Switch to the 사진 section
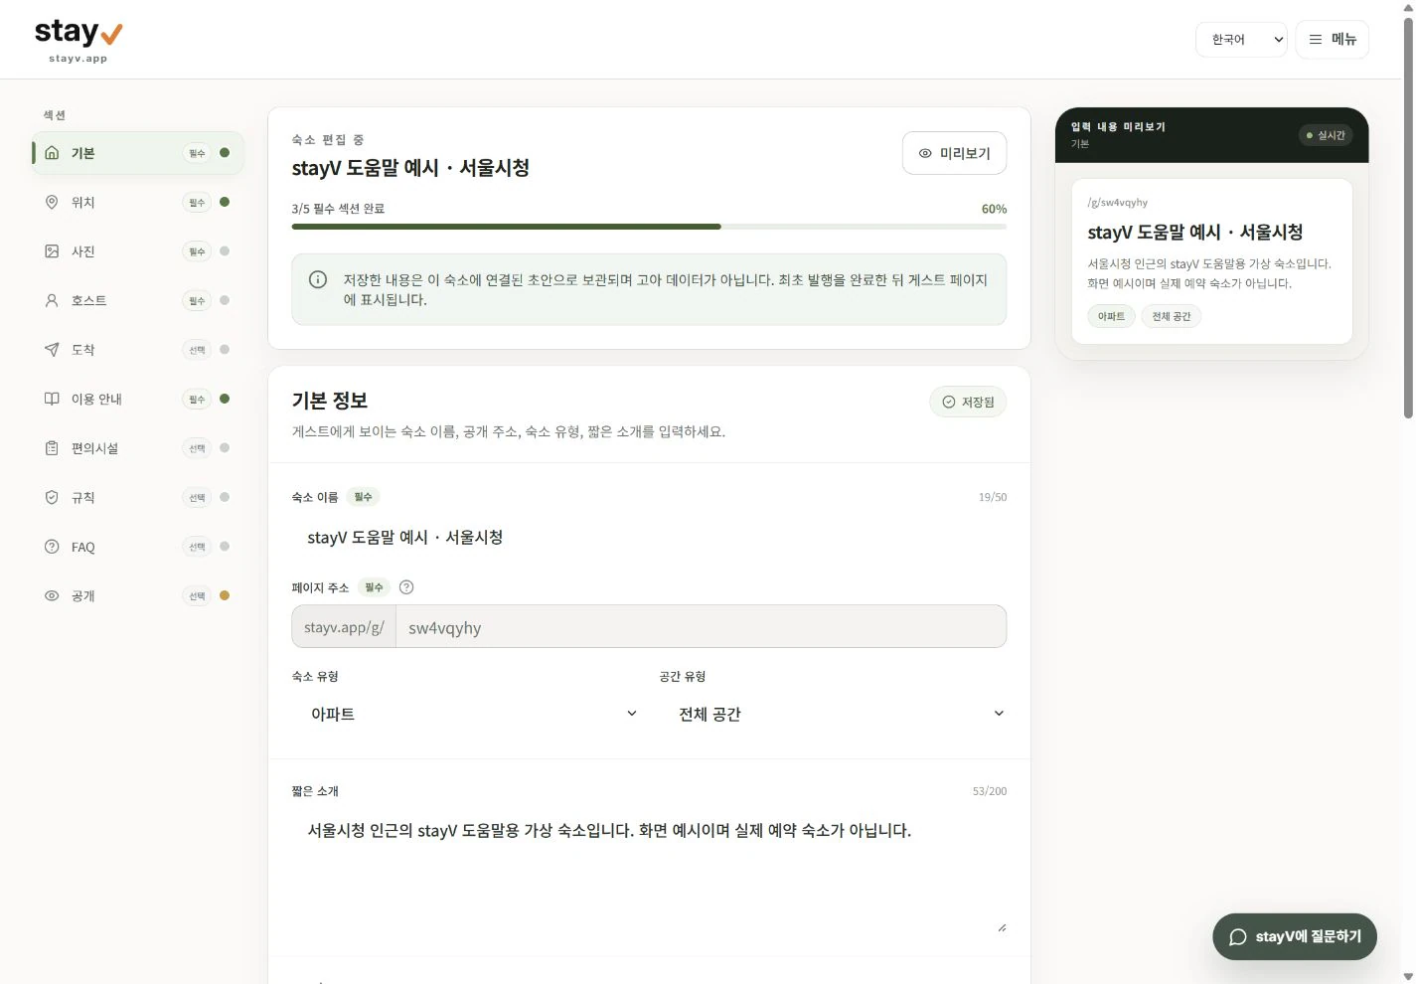The image size is (1416, 984). 138,251
